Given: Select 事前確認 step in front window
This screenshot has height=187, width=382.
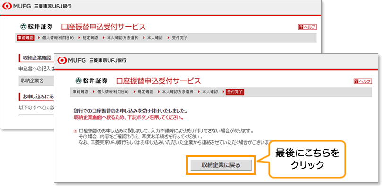Looking at the screenshot, I should [x=80, y=92].
